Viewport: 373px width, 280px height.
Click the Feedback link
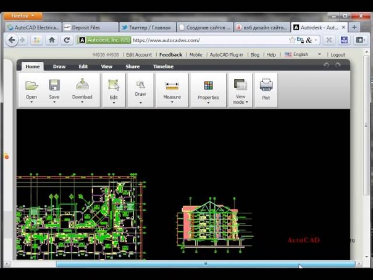[171, 55]
